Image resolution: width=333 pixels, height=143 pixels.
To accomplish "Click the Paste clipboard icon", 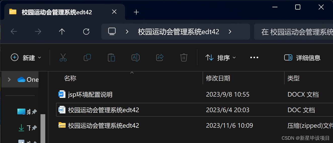I will (x=111, y=58).
